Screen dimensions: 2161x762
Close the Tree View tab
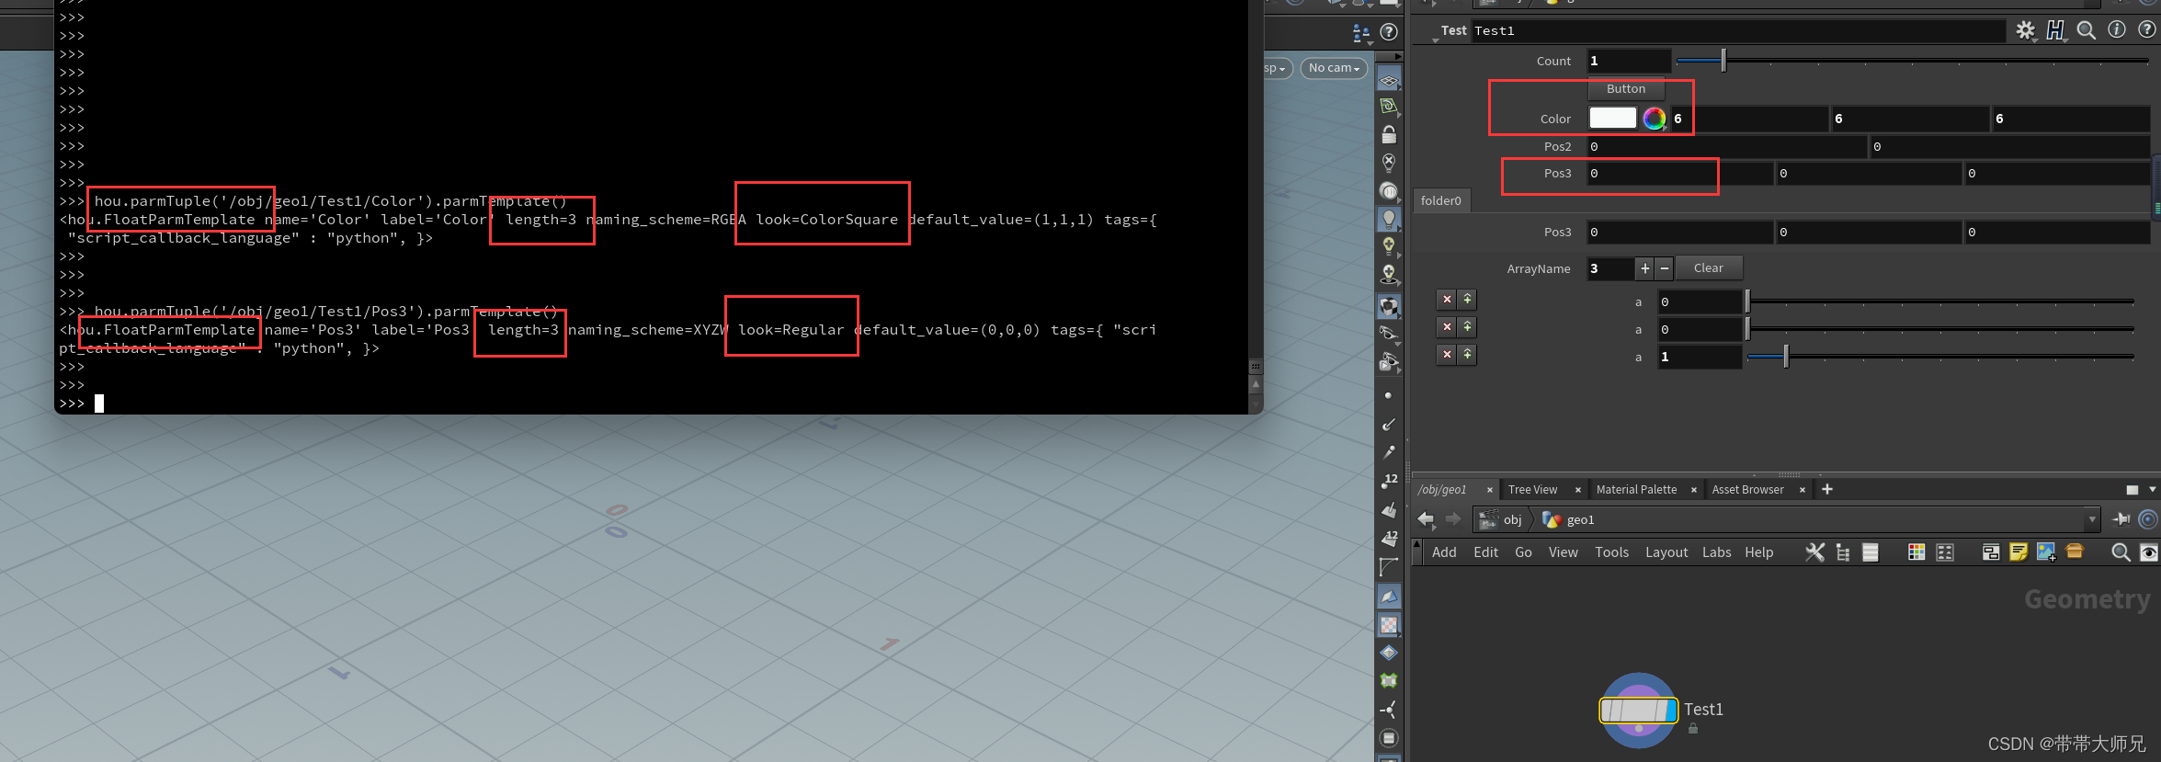tap(1578, 490)
